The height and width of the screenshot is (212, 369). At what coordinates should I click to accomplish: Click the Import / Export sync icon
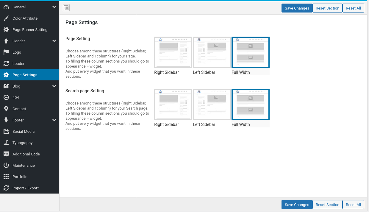pos(6,188)
